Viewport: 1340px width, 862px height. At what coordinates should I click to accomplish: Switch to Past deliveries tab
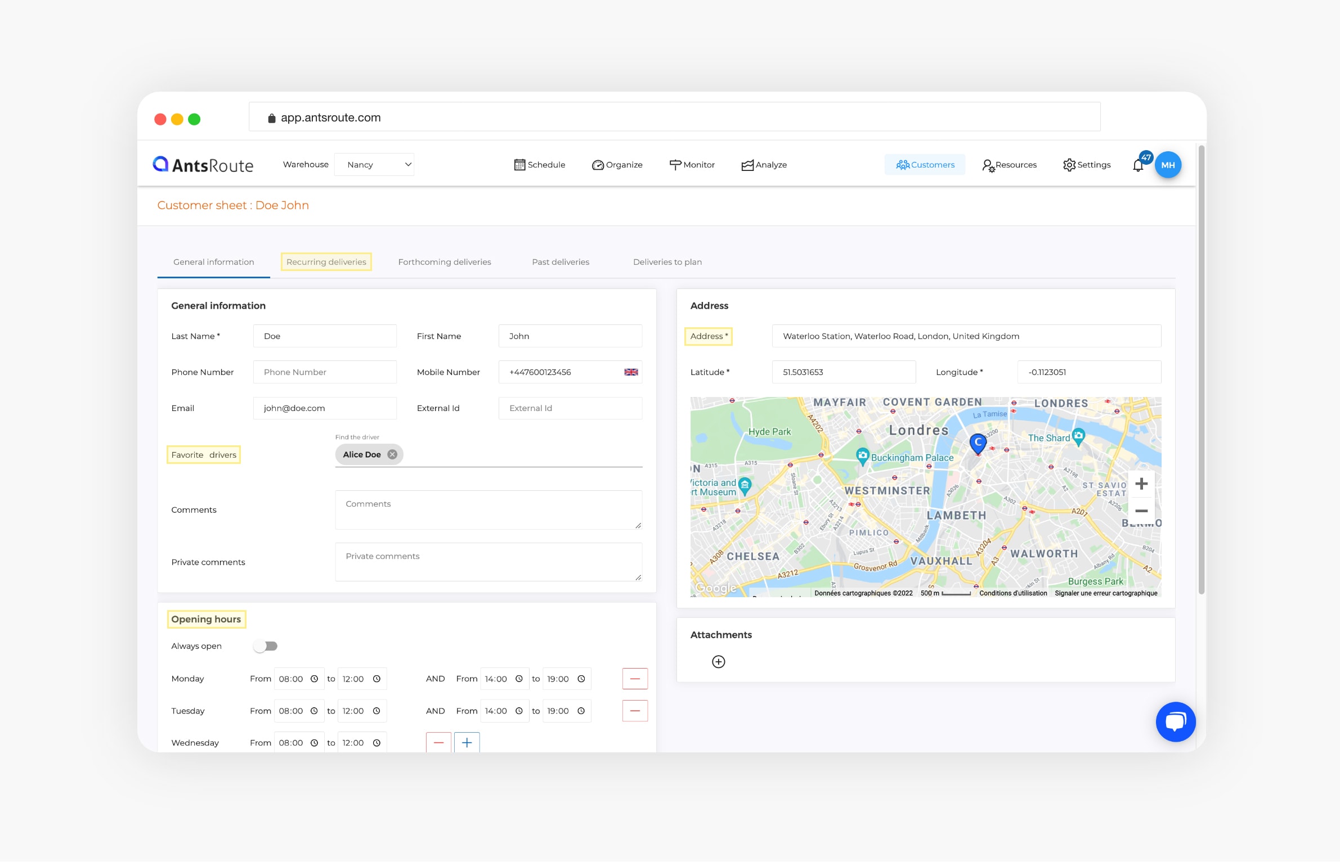click(561, 261)
